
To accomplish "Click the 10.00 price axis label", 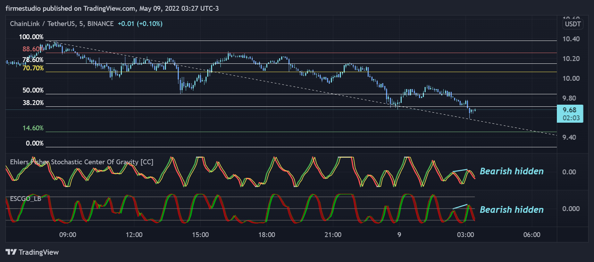I will point(571,78).
